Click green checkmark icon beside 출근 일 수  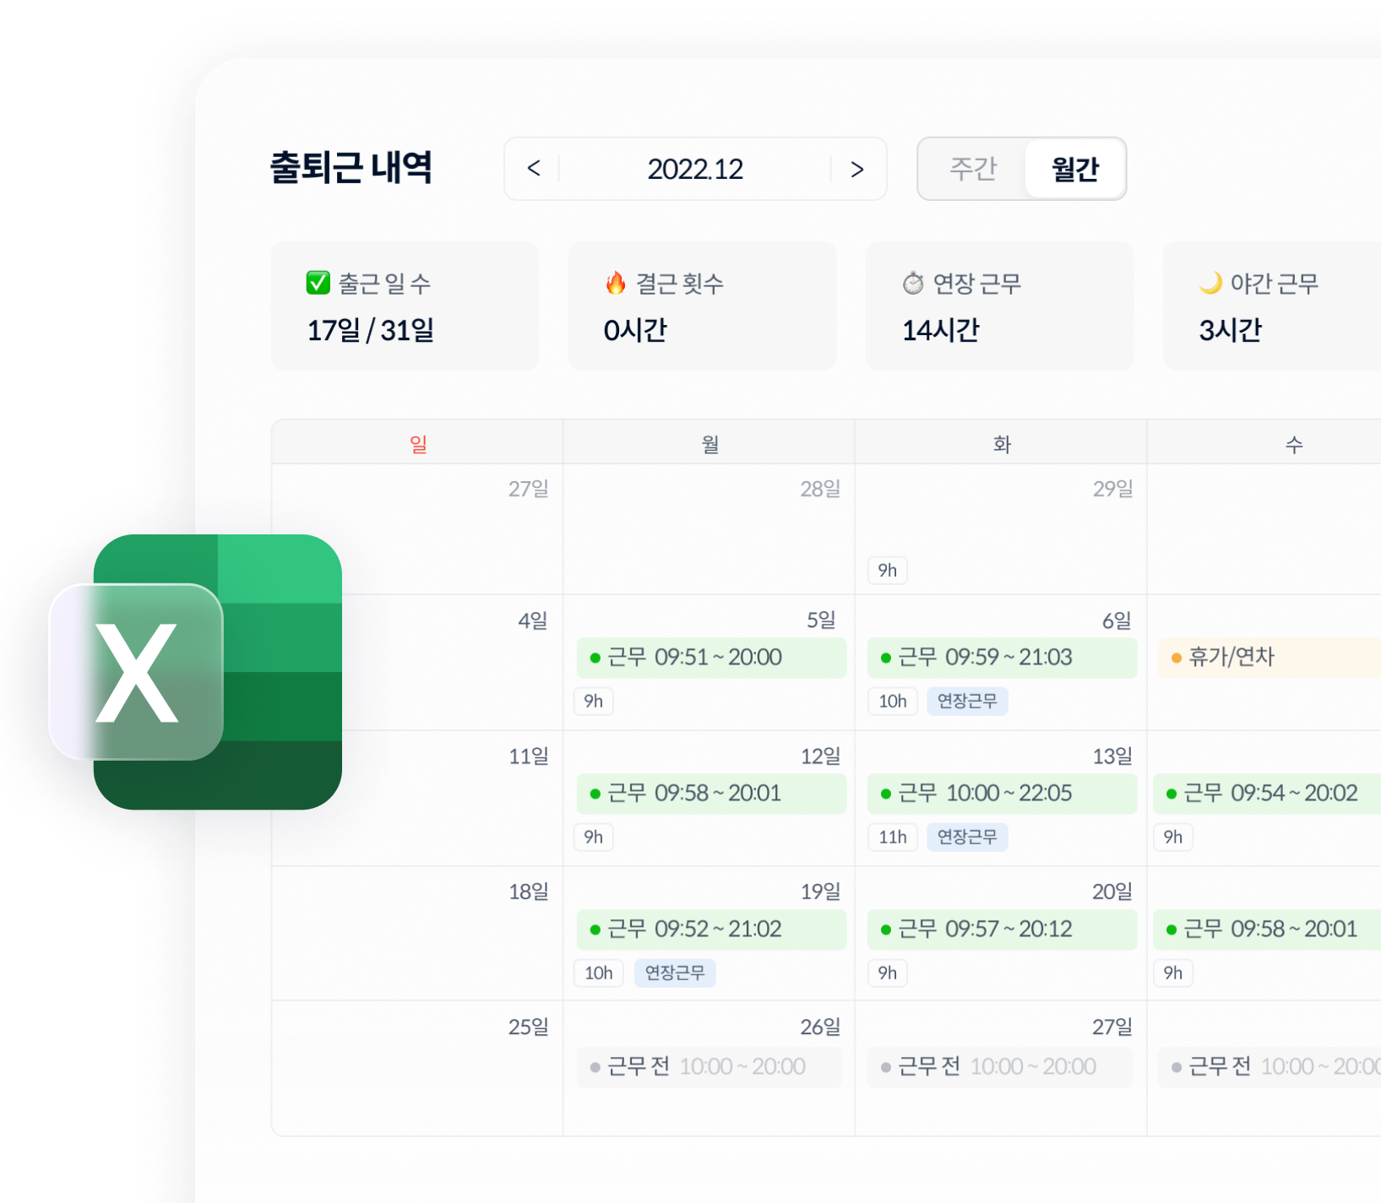[x=318, y=283]
